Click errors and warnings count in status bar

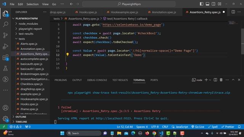pyautogui.click(x=16, y=127)
